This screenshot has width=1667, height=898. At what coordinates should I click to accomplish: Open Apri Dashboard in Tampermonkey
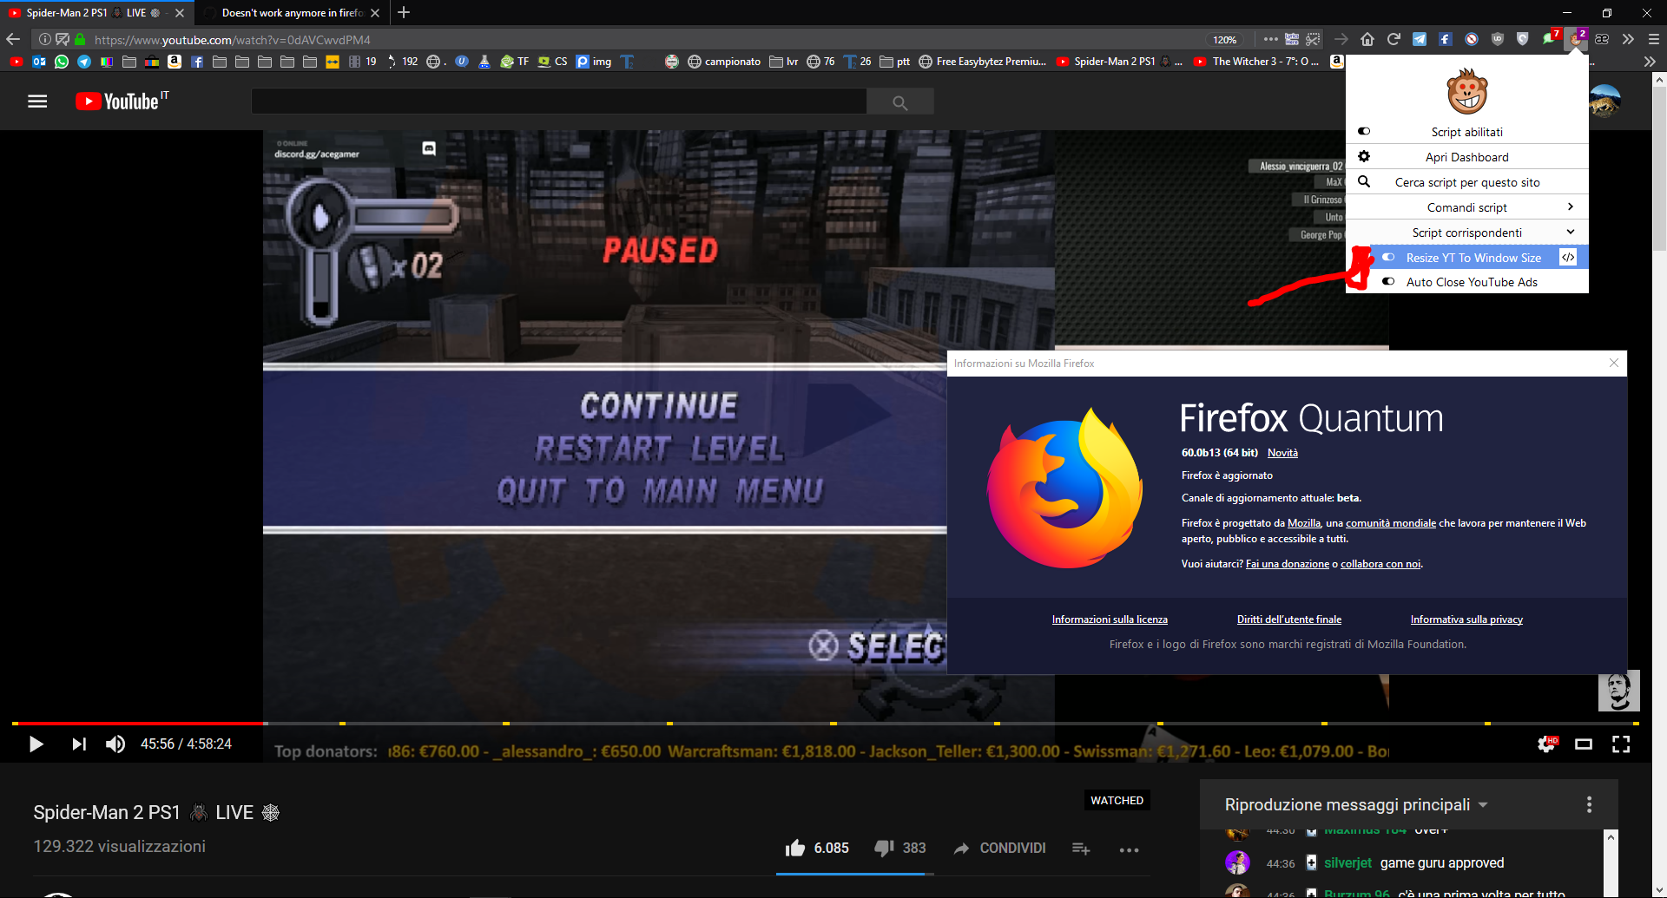coord(1467,157)
